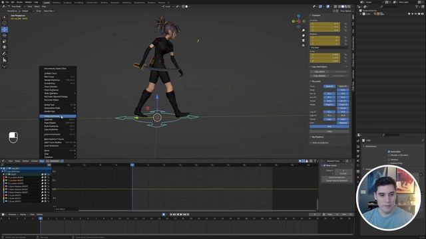
Task: Toggle eye of Z Scale (ROOT) channel
Action: 6,201
